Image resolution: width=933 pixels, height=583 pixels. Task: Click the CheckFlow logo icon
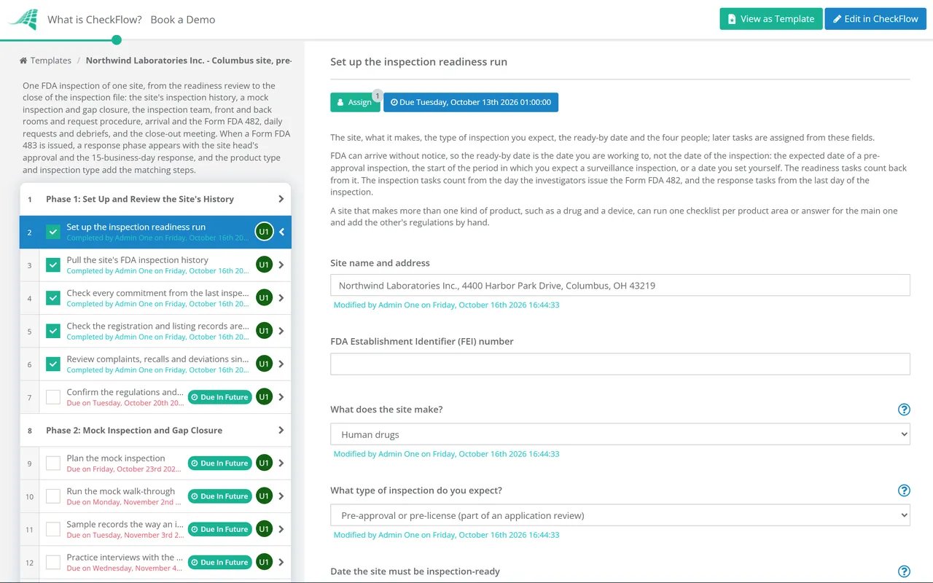point(24,19)
